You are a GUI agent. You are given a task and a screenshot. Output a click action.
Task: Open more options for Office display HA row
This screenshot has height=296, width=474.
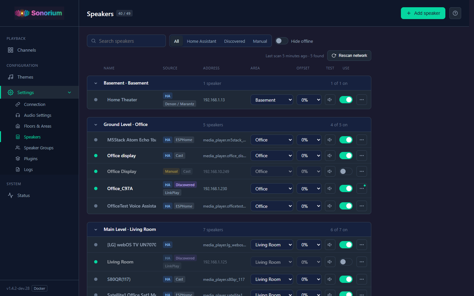362,156
